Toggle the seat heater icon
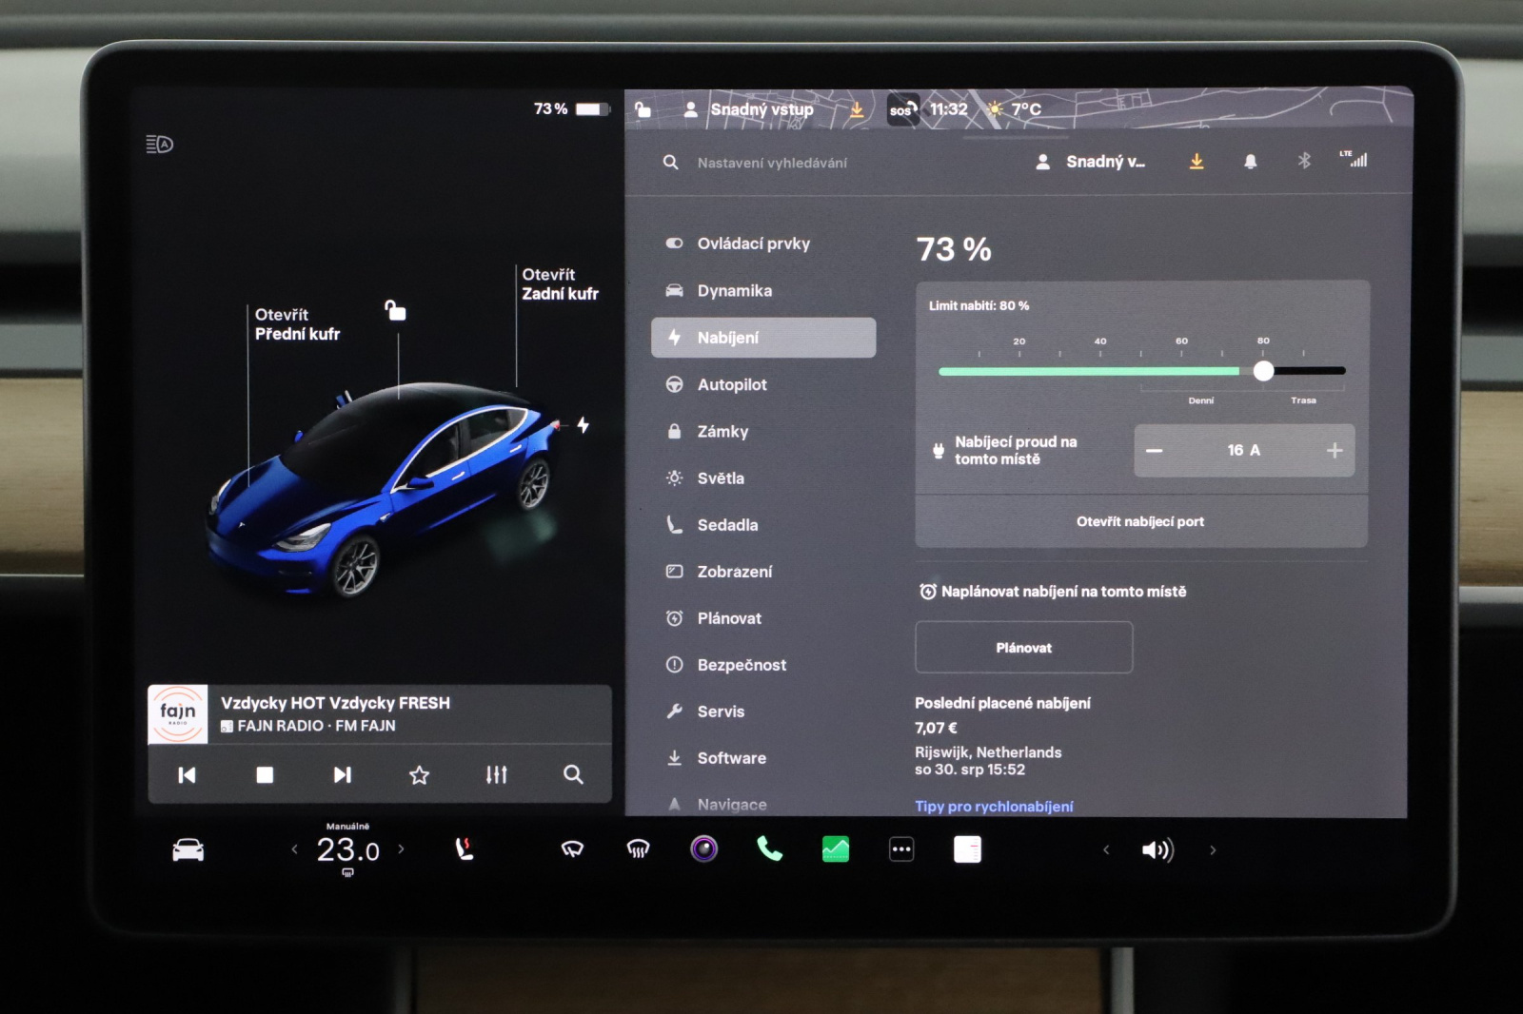This screenshot has height=1014, width=1523. (x=465, y=849)
